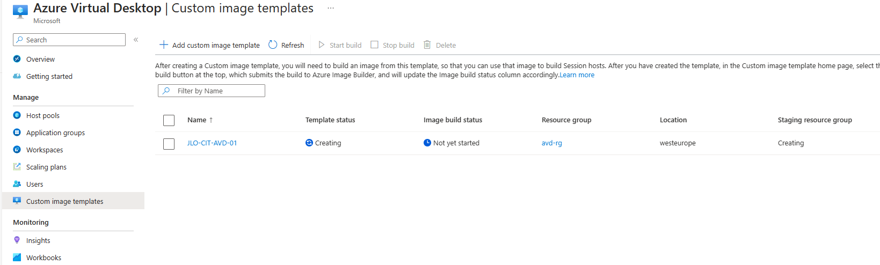
Task: Click the Refresh circular arrow icon
Action: coord(273,45)
